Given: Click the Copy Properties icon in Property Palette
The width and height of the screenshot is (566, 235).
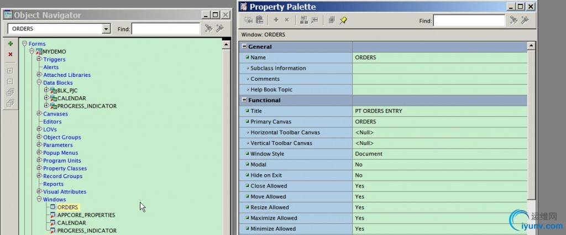Looking at the screenshot, I should click(x=249, y=20).
